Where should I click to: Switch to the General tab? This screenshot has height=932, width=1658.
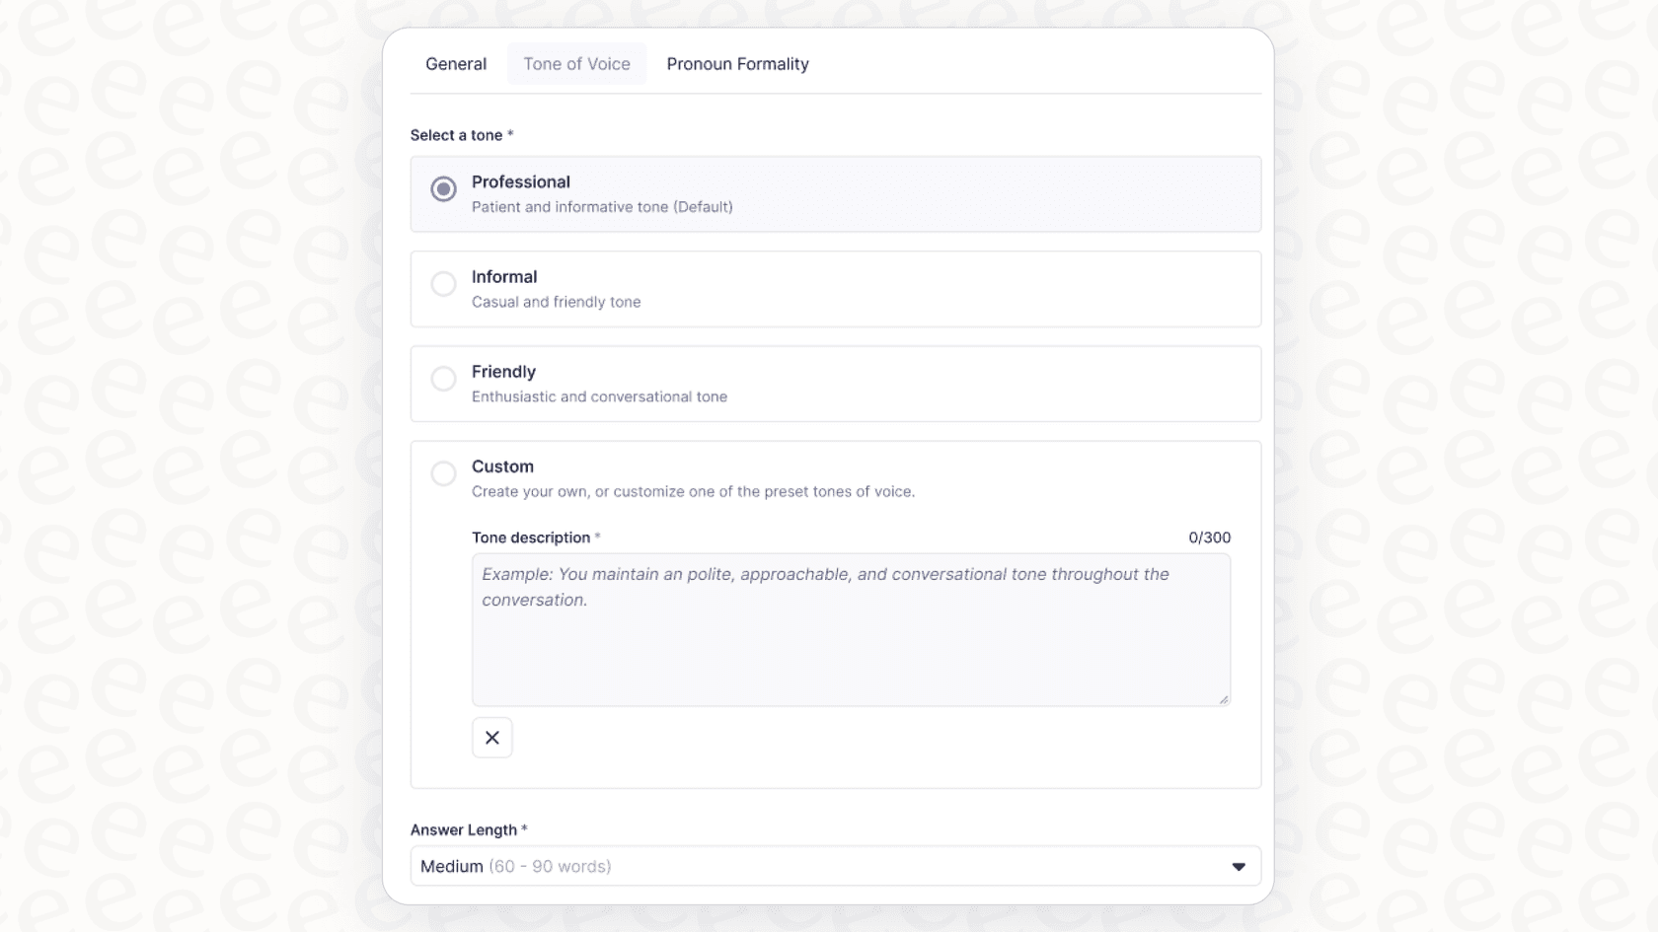point(455,63)
